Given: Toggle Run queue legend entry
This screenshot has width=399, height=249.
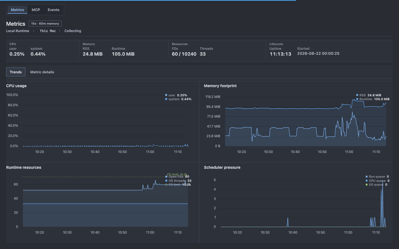Looking at the screenshot, I should pyautogui.click(x=377, y=177).
